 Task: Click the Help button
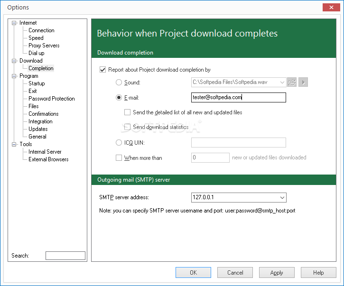[x=318, y=273]
